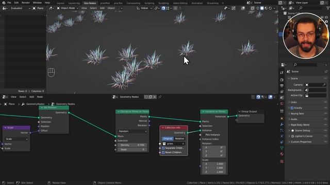Open the Object Constraints tab icon
Image resolution: width=330 pixels, height=185 pixels.
point(282,142)
